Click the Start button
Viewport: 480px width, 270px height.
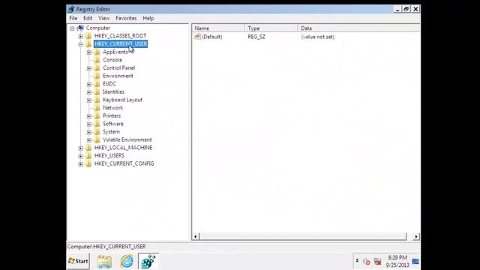(x=78, y=261)
